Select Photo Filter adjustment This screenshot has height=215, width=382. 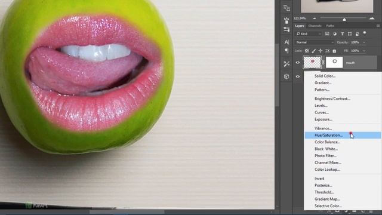(x=343, y=155)
